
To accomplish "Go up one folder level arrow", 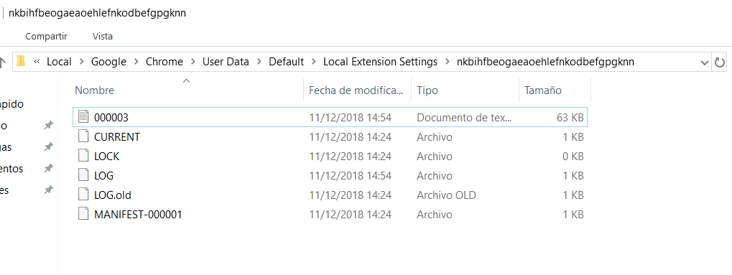I will 2,62.
